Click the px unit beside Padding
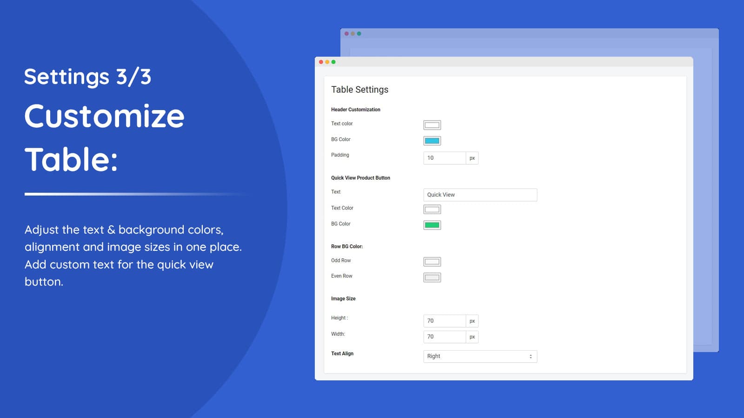The image size is (744, 418). point(472,158)
